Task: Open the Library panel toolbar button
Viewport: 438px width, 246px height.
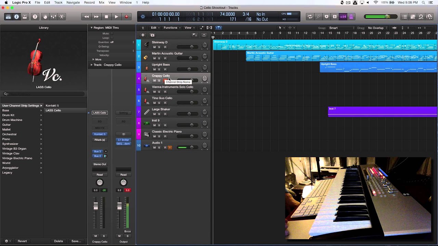Action: 8,17
